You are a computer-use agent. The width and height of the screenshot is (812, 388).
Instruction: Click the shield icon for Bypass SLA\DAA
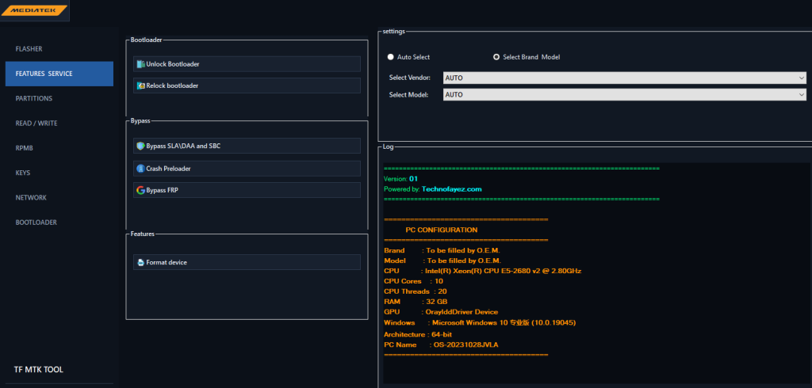(140, 146)
